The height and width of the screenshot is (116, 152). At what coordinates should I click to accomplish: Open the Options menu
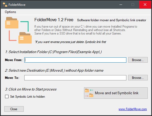pos(10,12)
